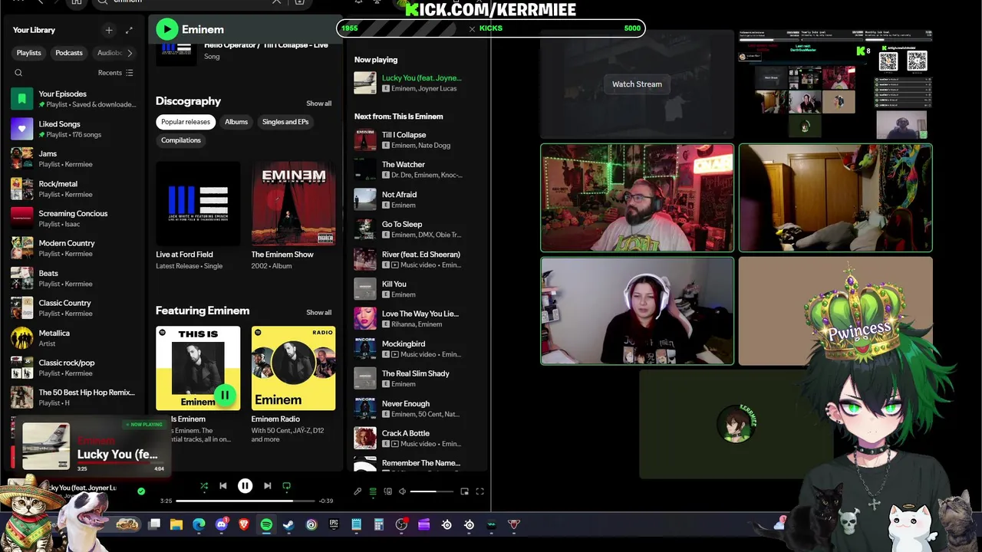
Task: Open the Recents sort dropdown
Action: point(115,73)
